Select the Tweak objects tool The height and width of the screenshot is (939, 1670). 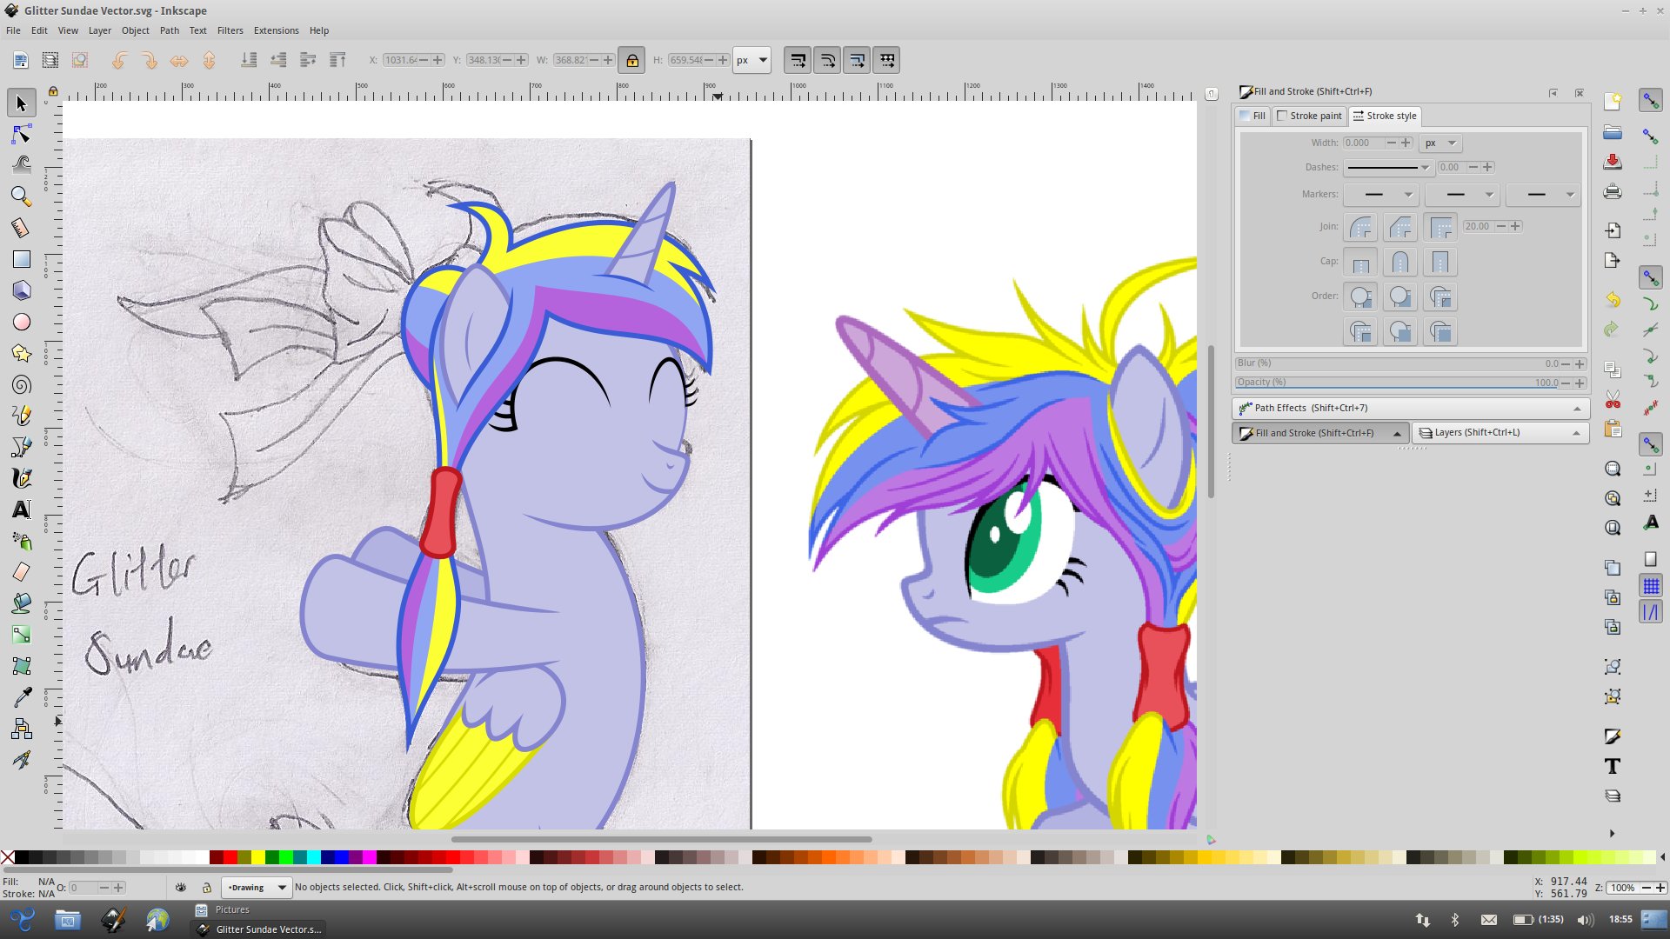click(x=21, y=164)
